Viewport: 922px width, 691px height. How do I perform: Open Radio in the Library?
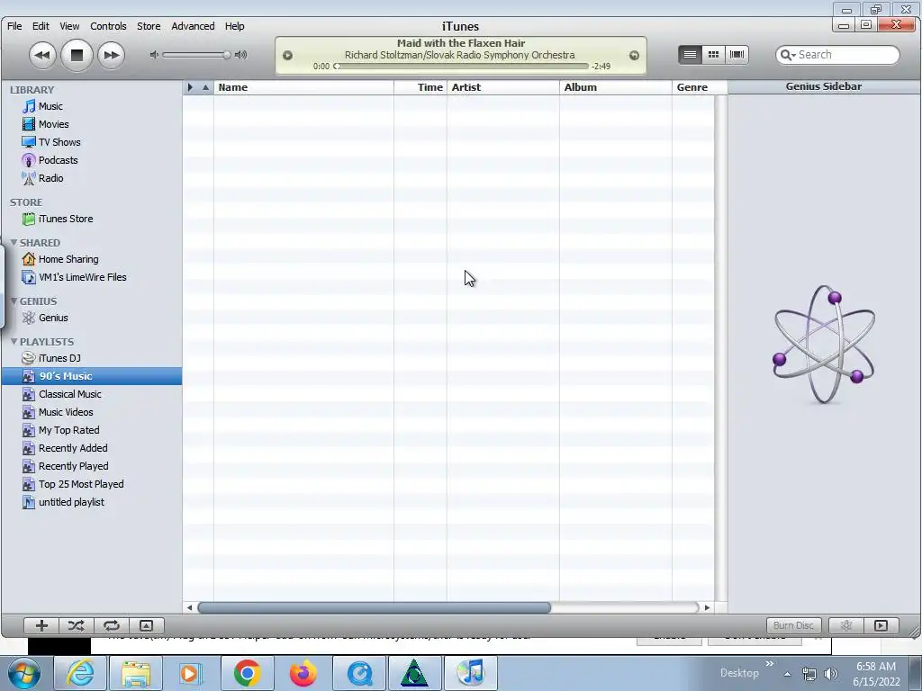[50, 178]
